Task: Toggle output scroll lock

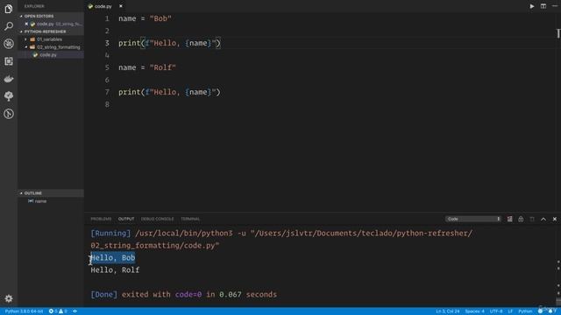Action: 521,219
